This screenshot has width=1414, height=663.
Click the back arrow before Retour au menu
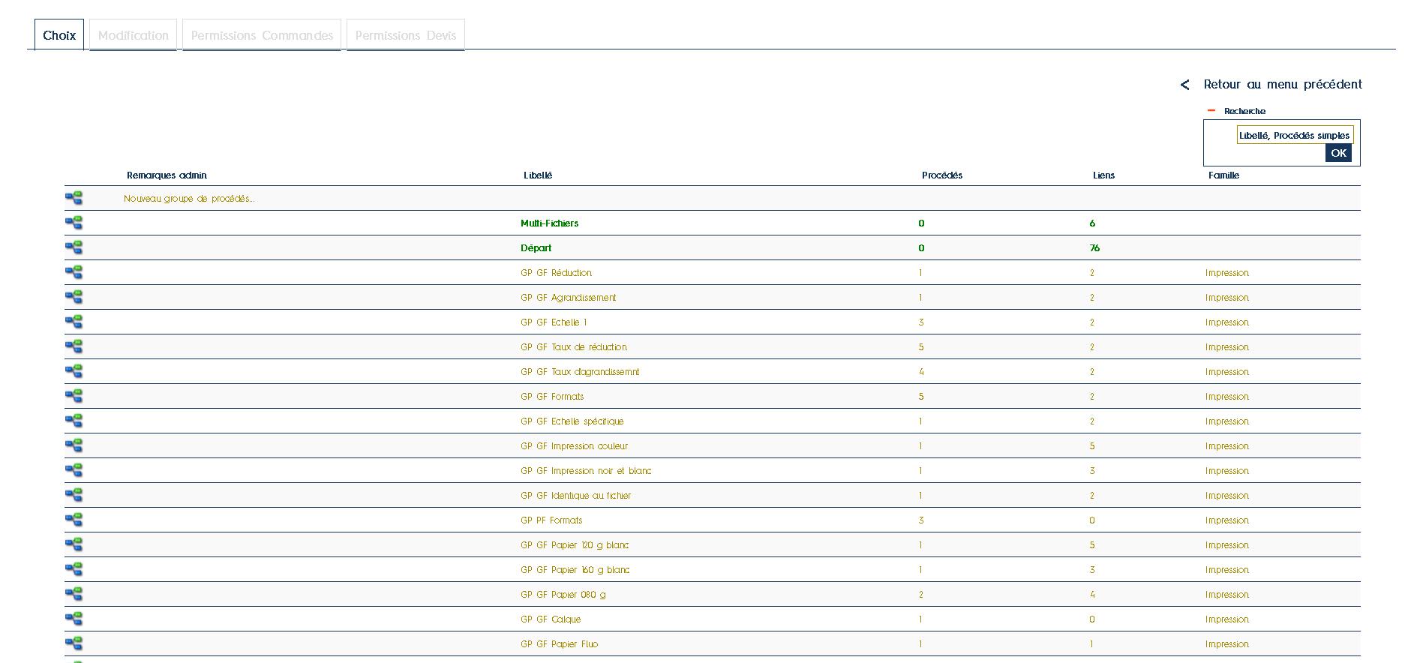point(1184,85)
